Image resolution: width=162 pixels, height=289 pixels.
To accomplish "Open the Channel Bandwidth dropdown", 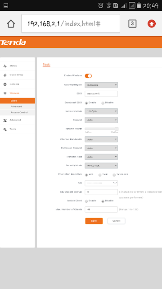I will click(x=101, y=140).
